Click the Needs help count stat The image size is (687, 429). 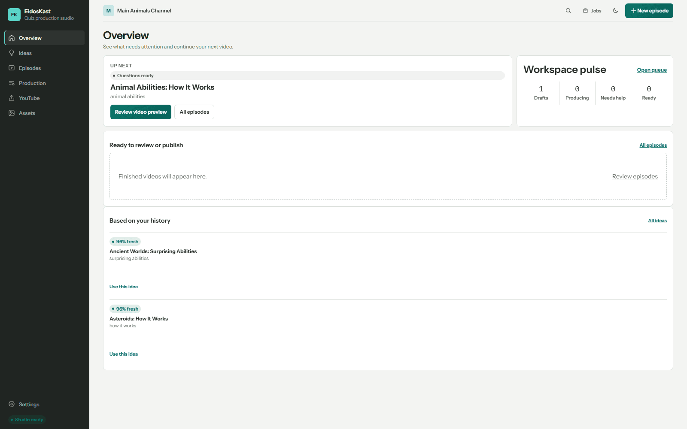(613, 93)
